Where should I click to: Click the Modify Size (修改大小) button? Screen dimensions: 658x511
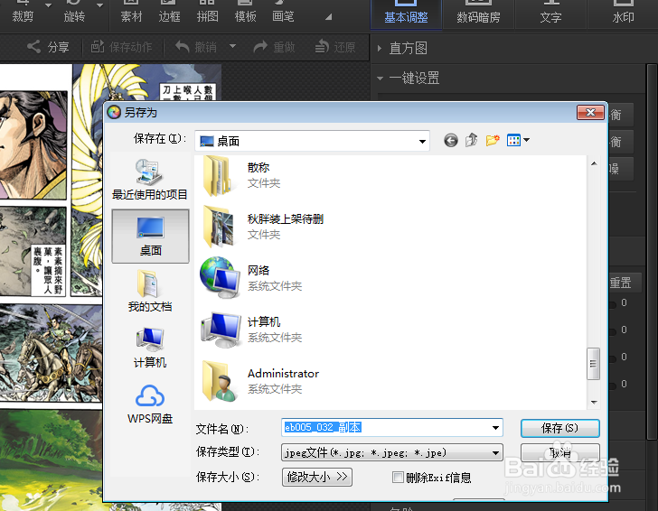pyautogui.click(x=317, y=477)
